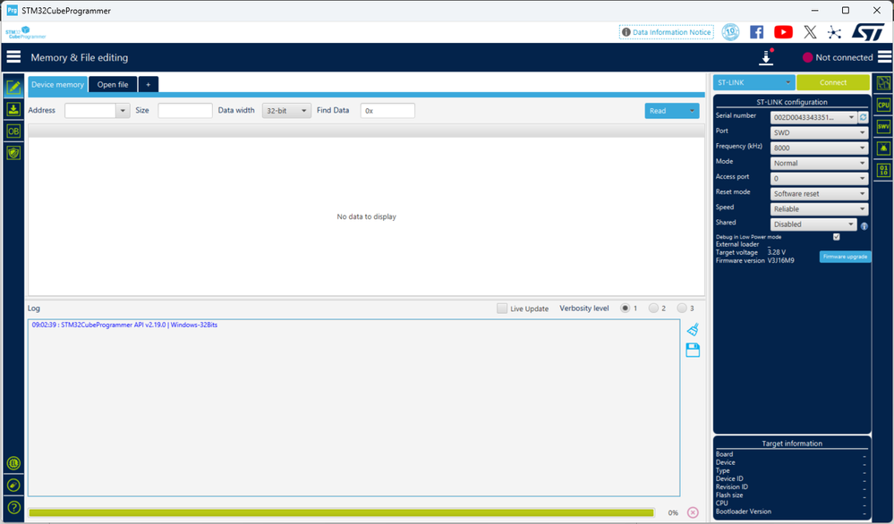Click the Size input field
This screenshot has width=894, height=524.
tap(185, 111)
